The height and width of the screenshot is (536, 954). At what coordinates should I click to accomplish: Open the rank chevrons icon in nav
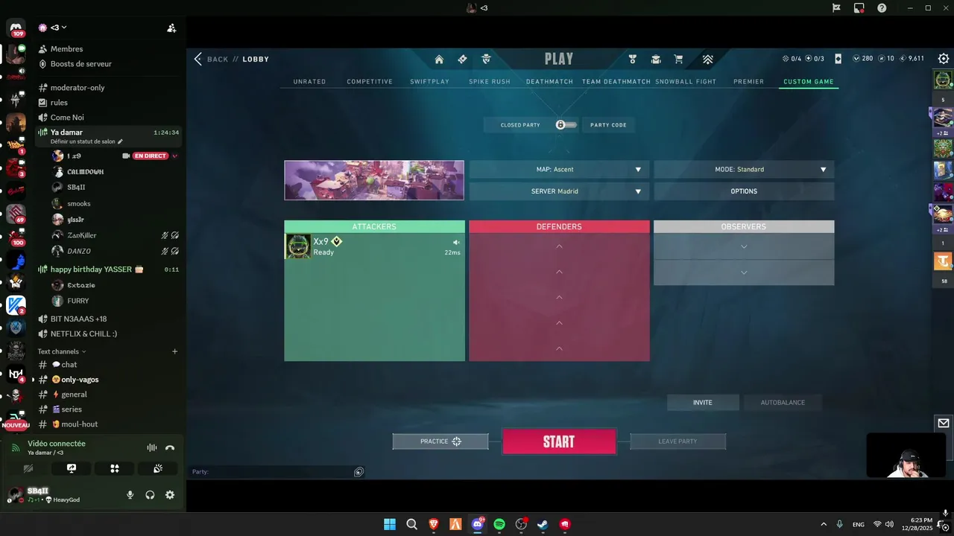point(708,60)
